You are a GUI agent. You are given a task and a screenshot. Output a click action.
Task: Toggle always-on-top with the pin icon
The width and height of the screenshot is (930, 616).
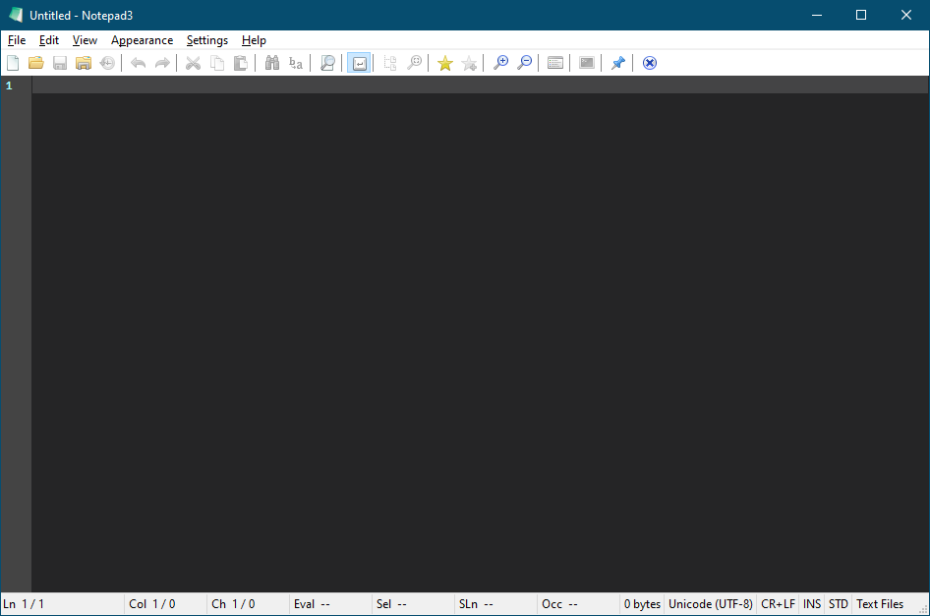617,62
